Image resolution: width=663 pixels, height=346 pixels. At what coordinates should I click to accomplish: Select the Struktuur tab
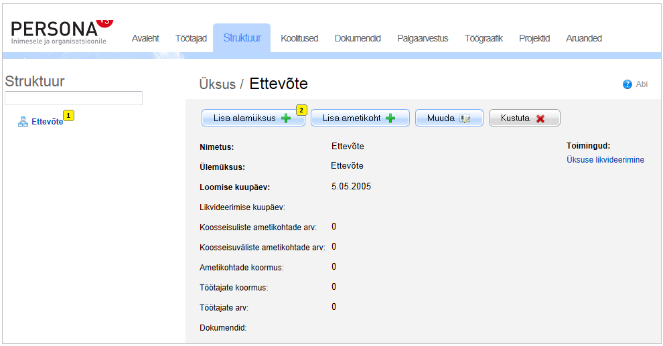[242, 38]
